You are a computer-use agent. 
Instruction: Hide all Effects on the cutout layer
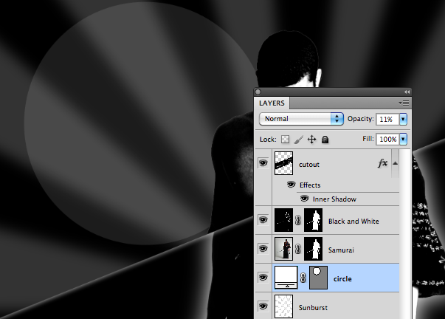point(291,185)
